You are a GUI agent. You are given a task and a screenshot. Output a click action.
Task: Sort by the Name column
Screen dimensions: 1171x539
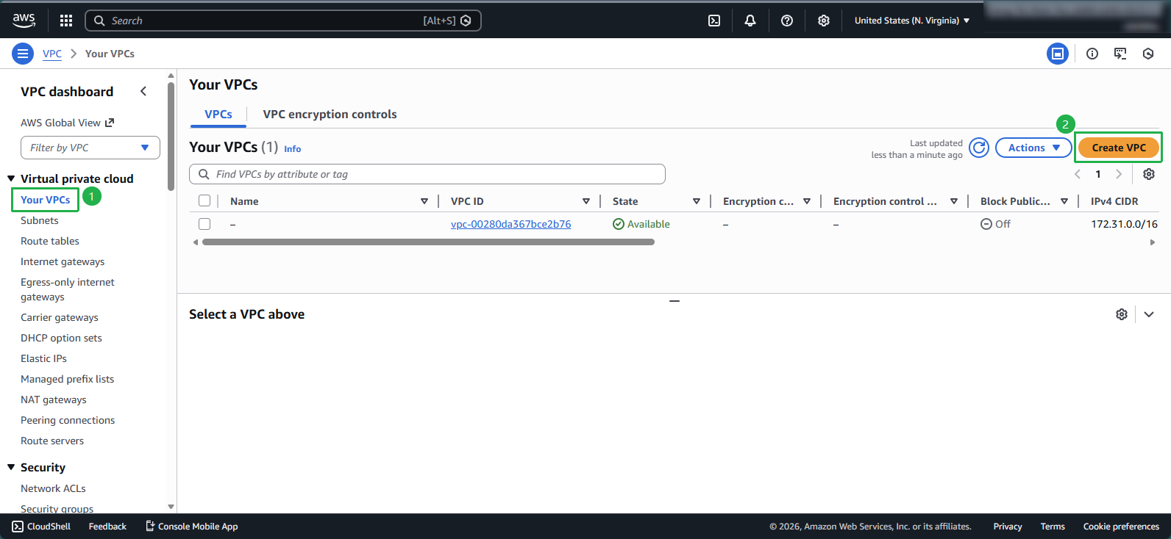424,201
